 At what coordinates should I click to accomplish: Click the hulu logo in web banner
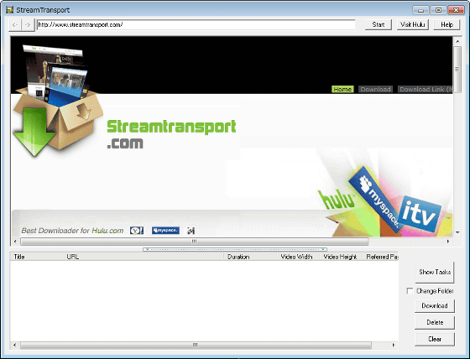click(336, 199)
